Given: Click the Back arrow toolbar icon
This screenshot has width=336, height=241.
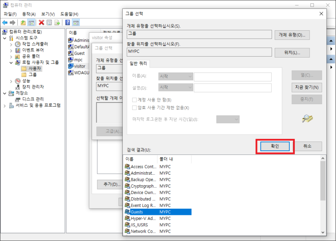Looking at the screenshot, I should (x=5, y=23).
